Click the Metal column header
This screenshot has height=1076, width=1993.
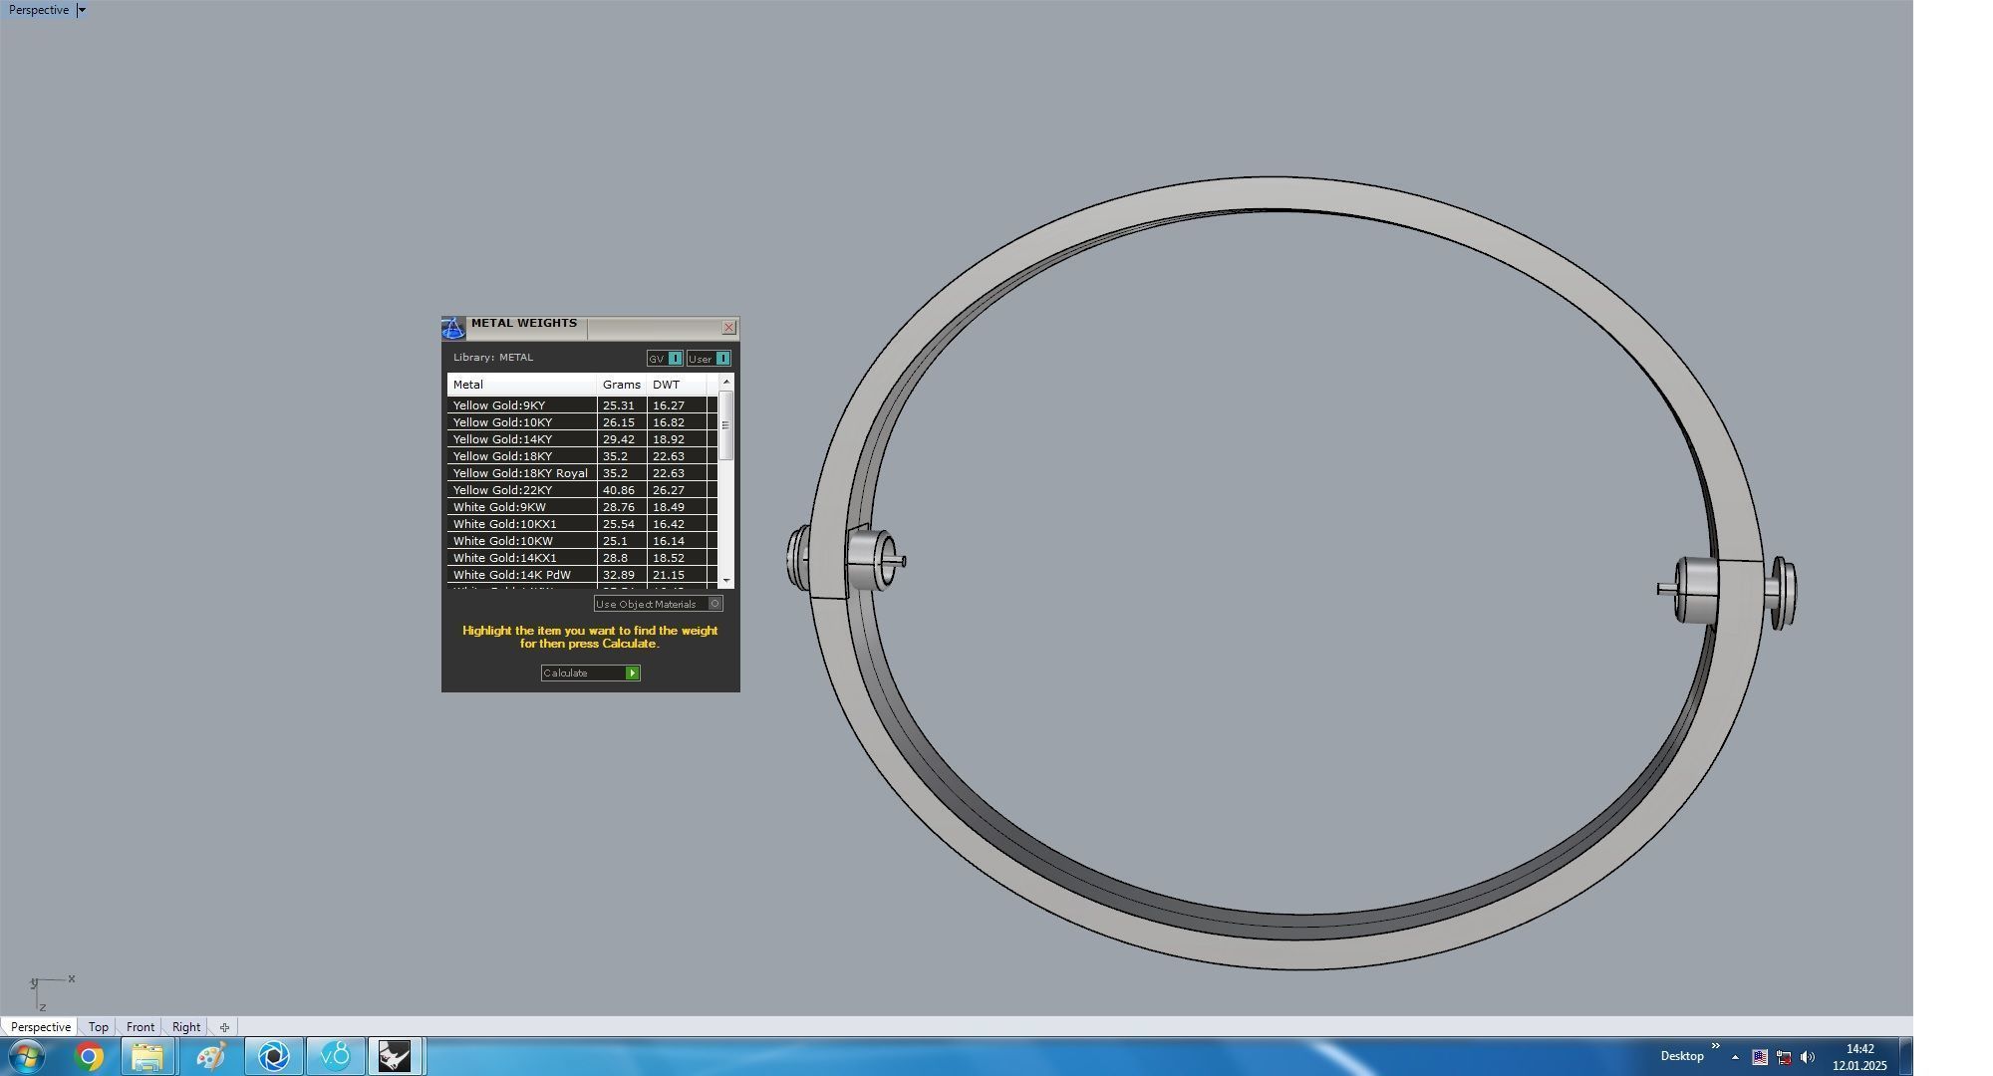[x=521, y=385]
